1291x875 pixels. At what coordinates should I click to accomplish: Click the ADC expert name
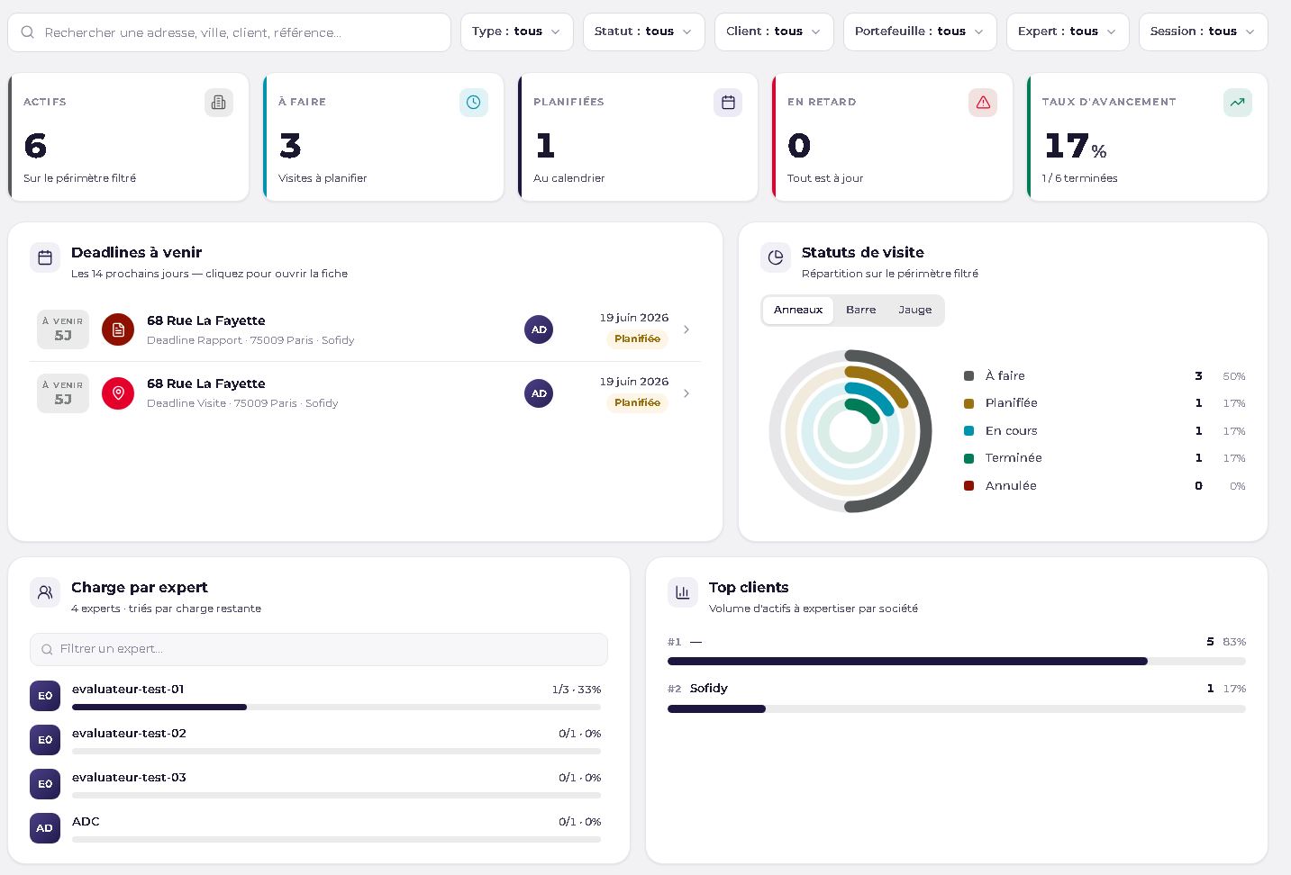[86, 822]
